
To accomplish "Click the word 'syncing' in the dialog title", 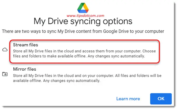I will [85, 22].
